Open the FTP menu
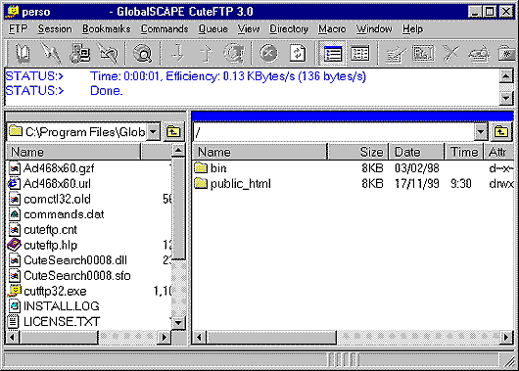This screenshot has height=371, width=519. [18, 29]
